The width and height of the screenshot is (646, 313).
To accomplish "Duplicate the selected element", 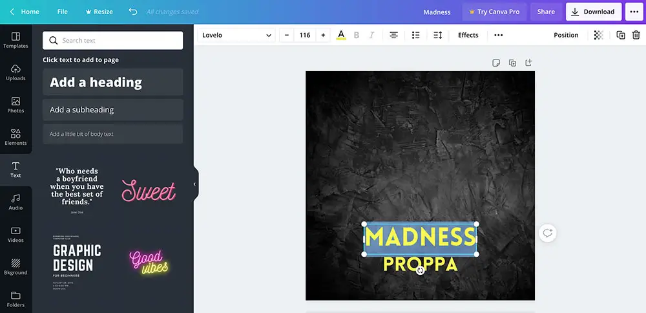I will (x=621, y=35).
